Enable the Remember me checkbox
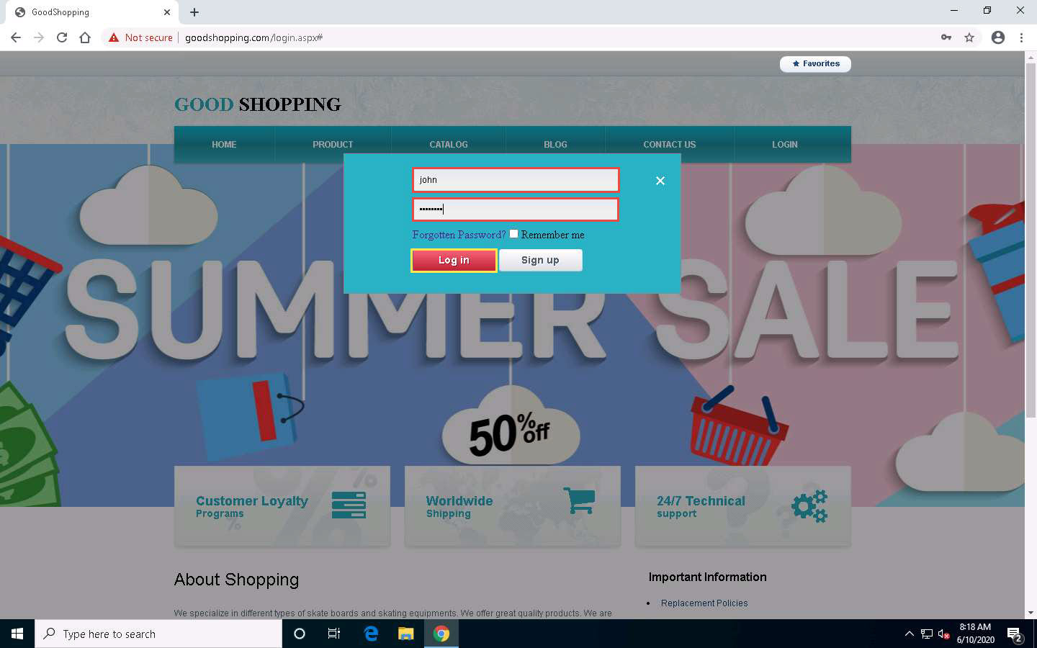1037x648 pixels. click(513, 233)
